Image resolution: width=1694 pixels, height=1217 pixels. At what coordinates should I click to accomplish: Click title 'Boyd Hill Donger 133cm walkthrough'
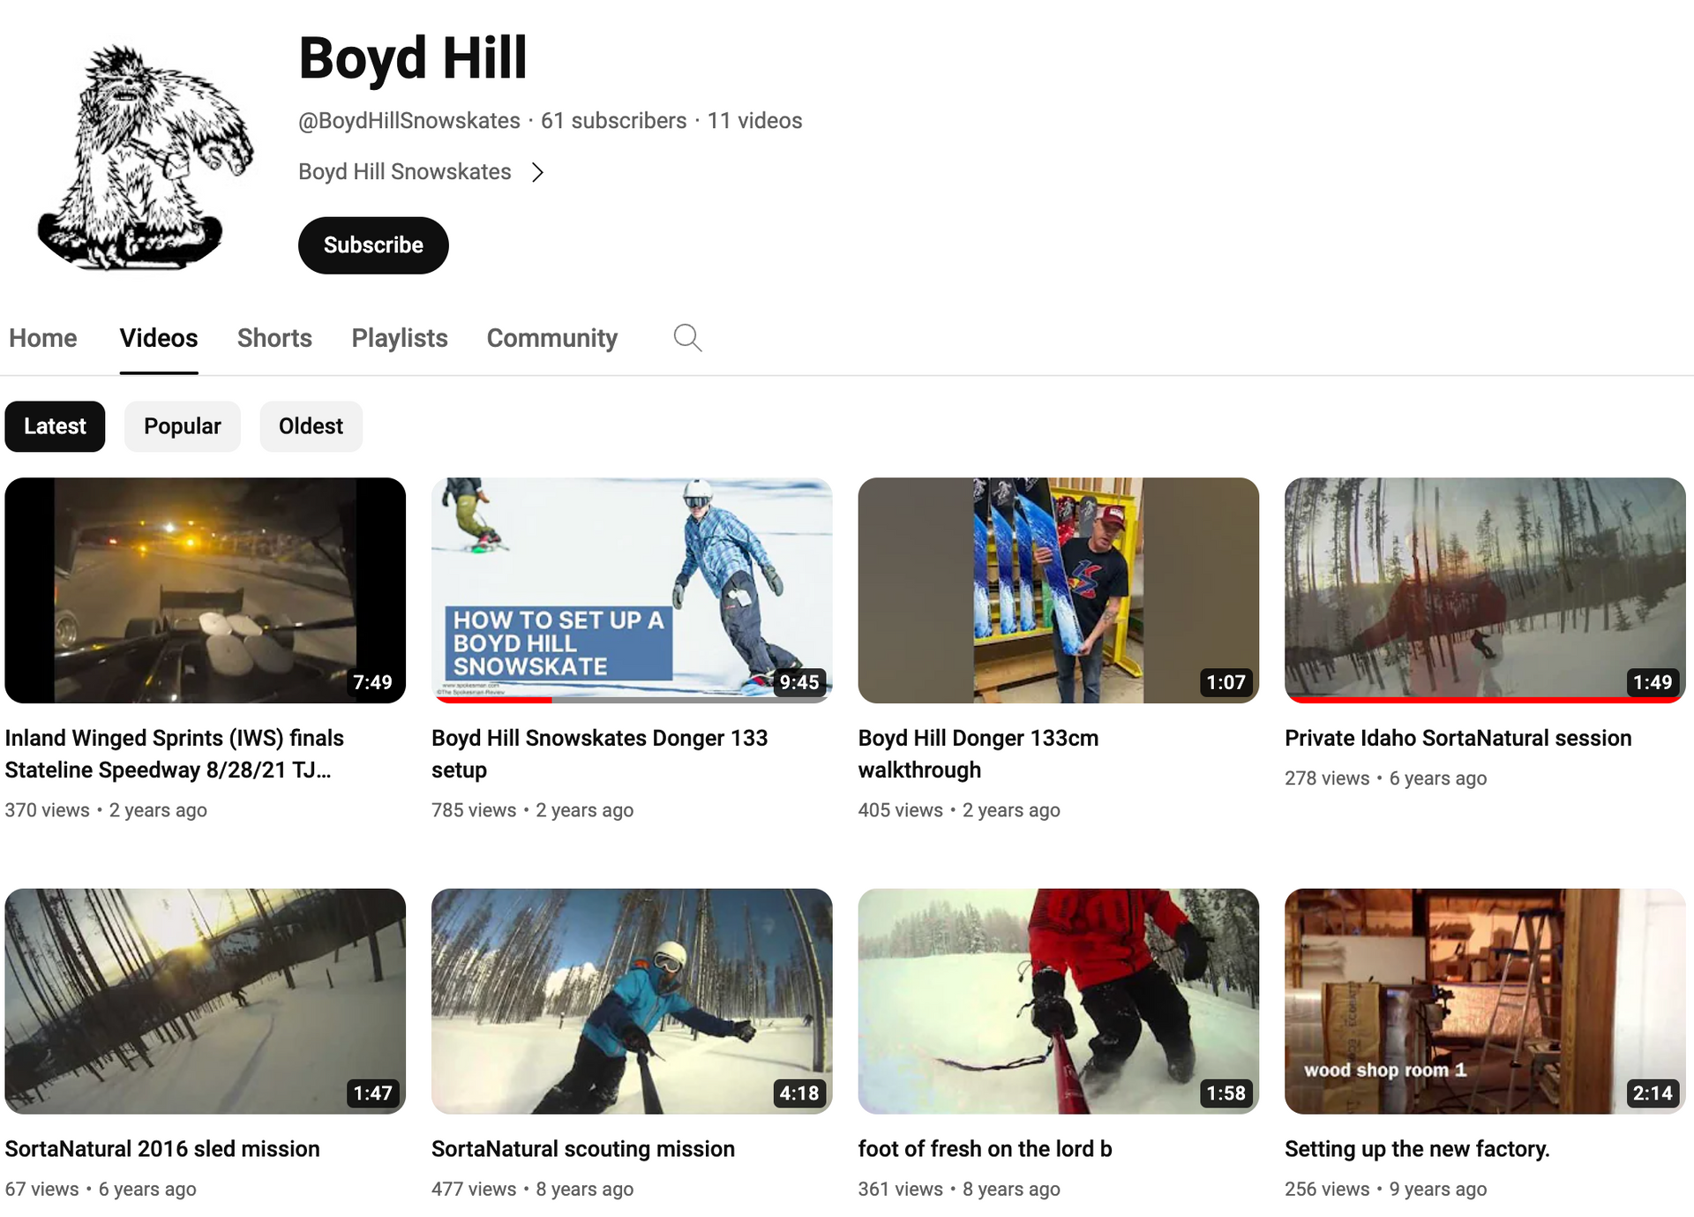click(x=978, y=754)
